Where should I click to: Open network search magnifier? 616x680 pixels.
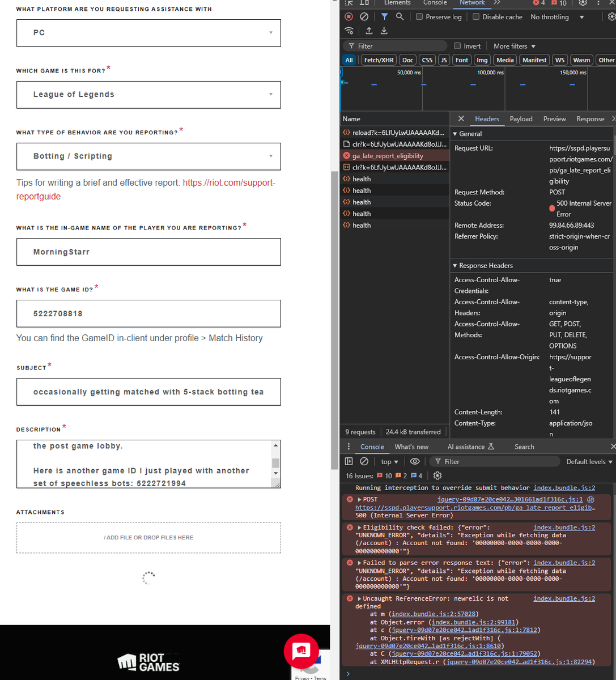[x=400, y=17]
